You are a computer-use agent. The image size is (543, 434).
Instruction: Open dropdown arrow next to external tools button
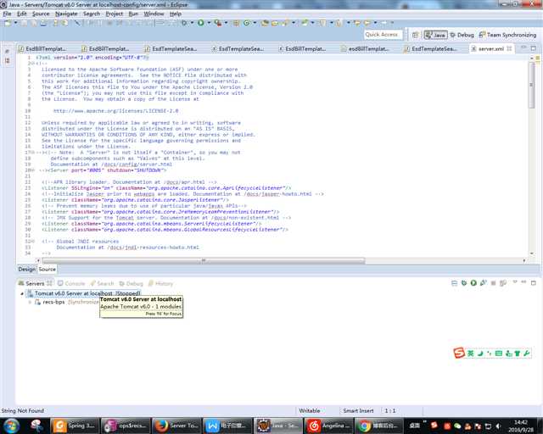(226, 23)
